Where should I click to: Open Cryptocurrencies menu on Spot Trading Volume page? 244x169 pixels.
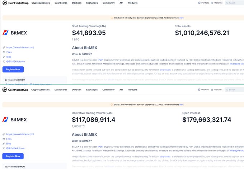[x=41, y=3]
